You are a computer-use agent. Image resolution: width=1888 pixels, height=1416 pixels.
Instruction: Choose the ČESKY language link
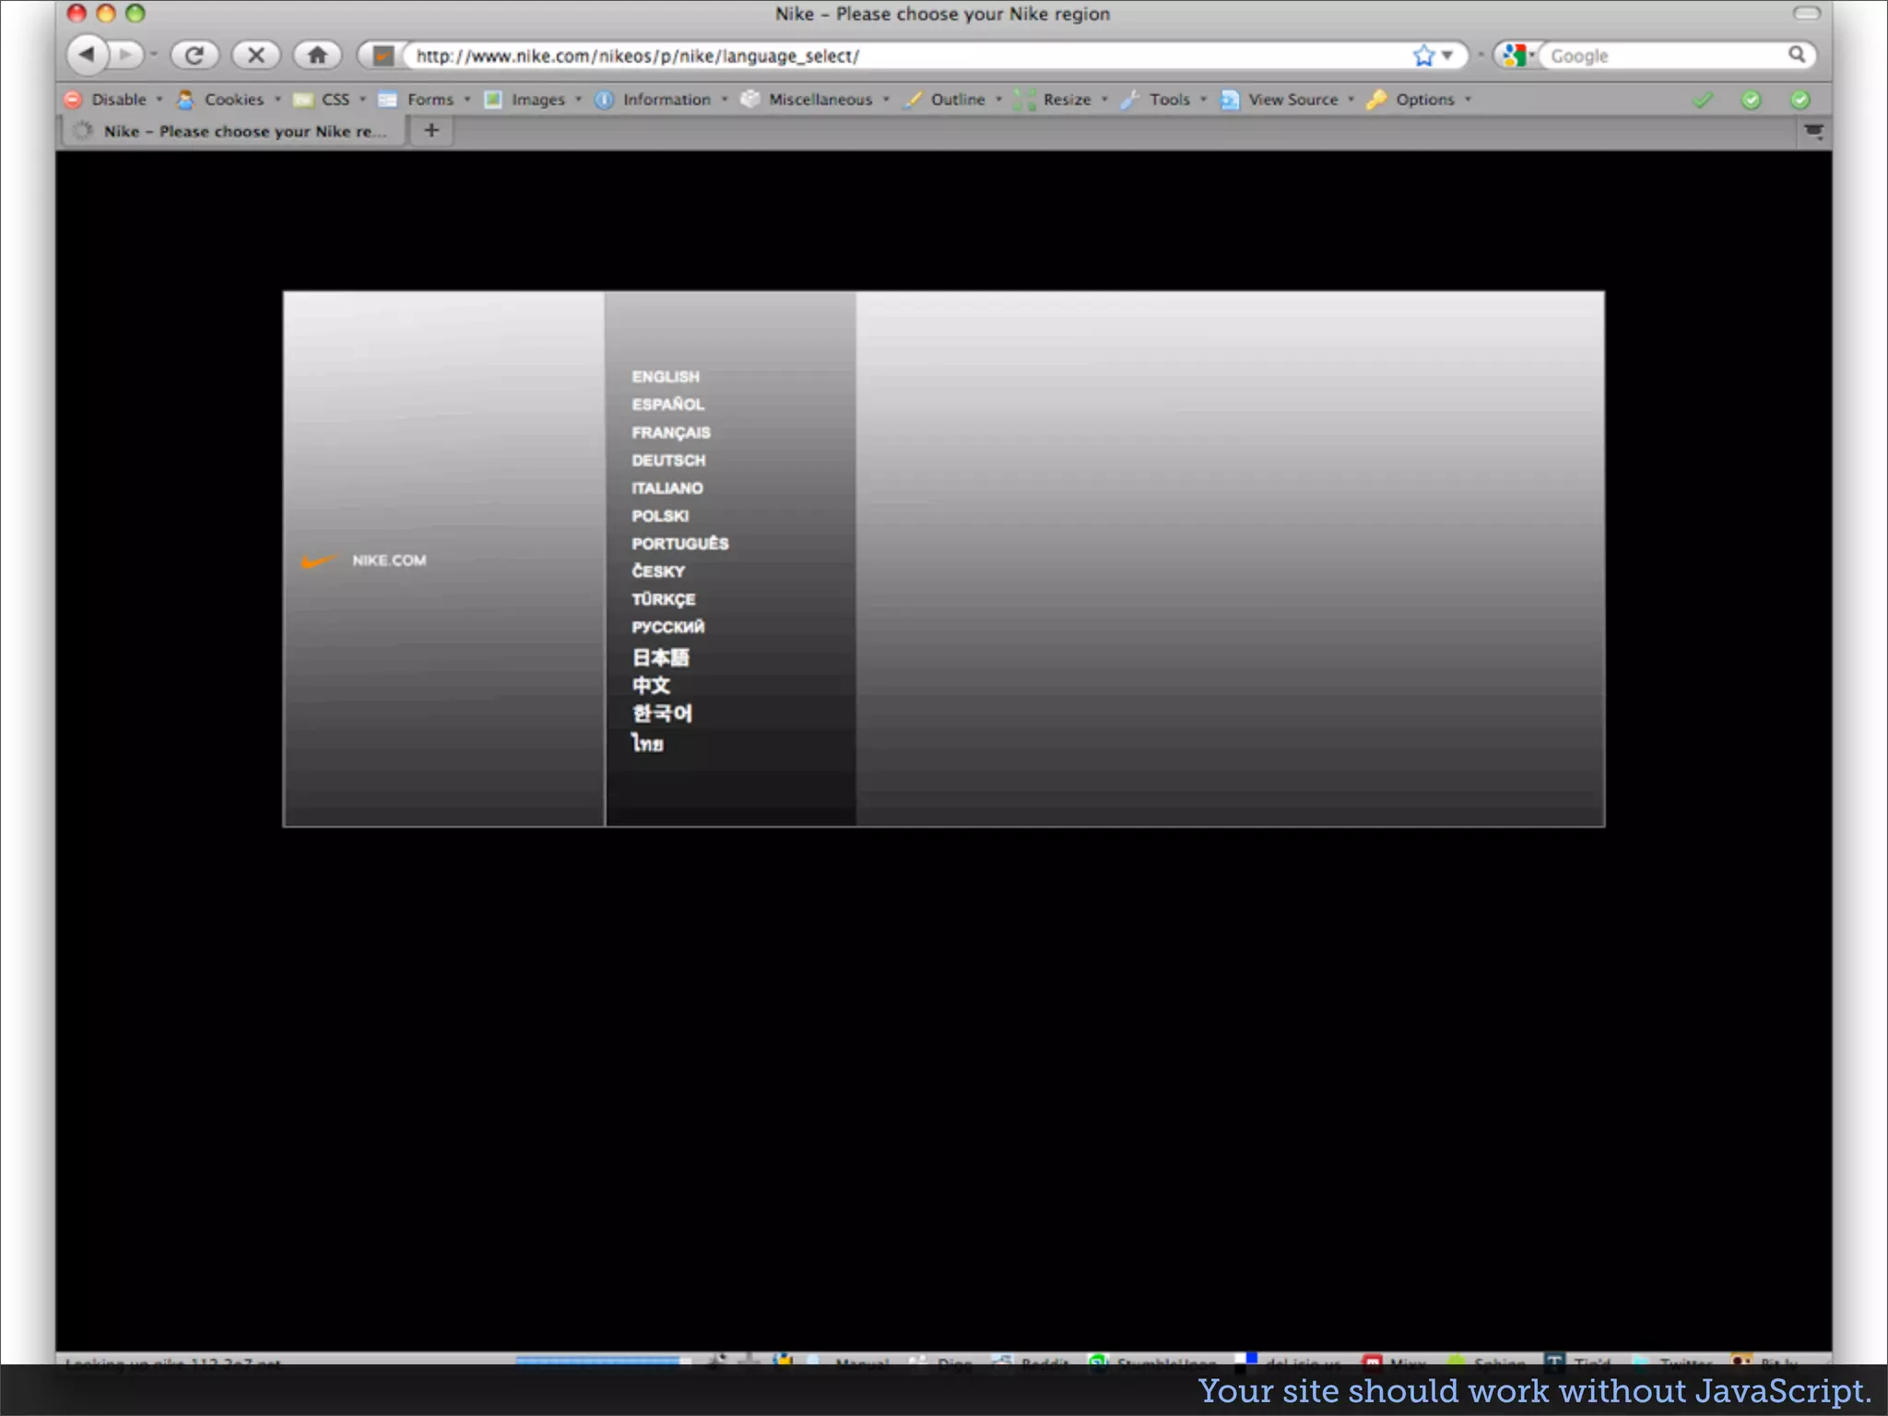coord(658,571)
